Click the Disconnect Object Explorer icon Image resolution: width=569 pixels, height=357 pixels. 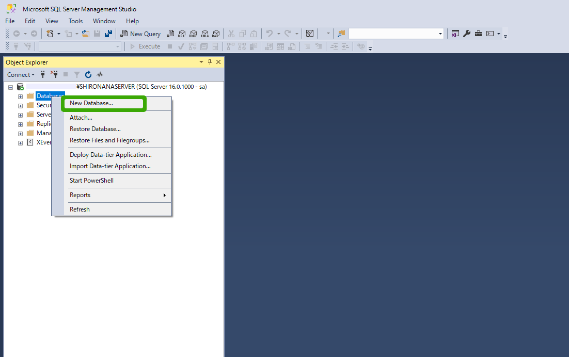tap(54, 74)
